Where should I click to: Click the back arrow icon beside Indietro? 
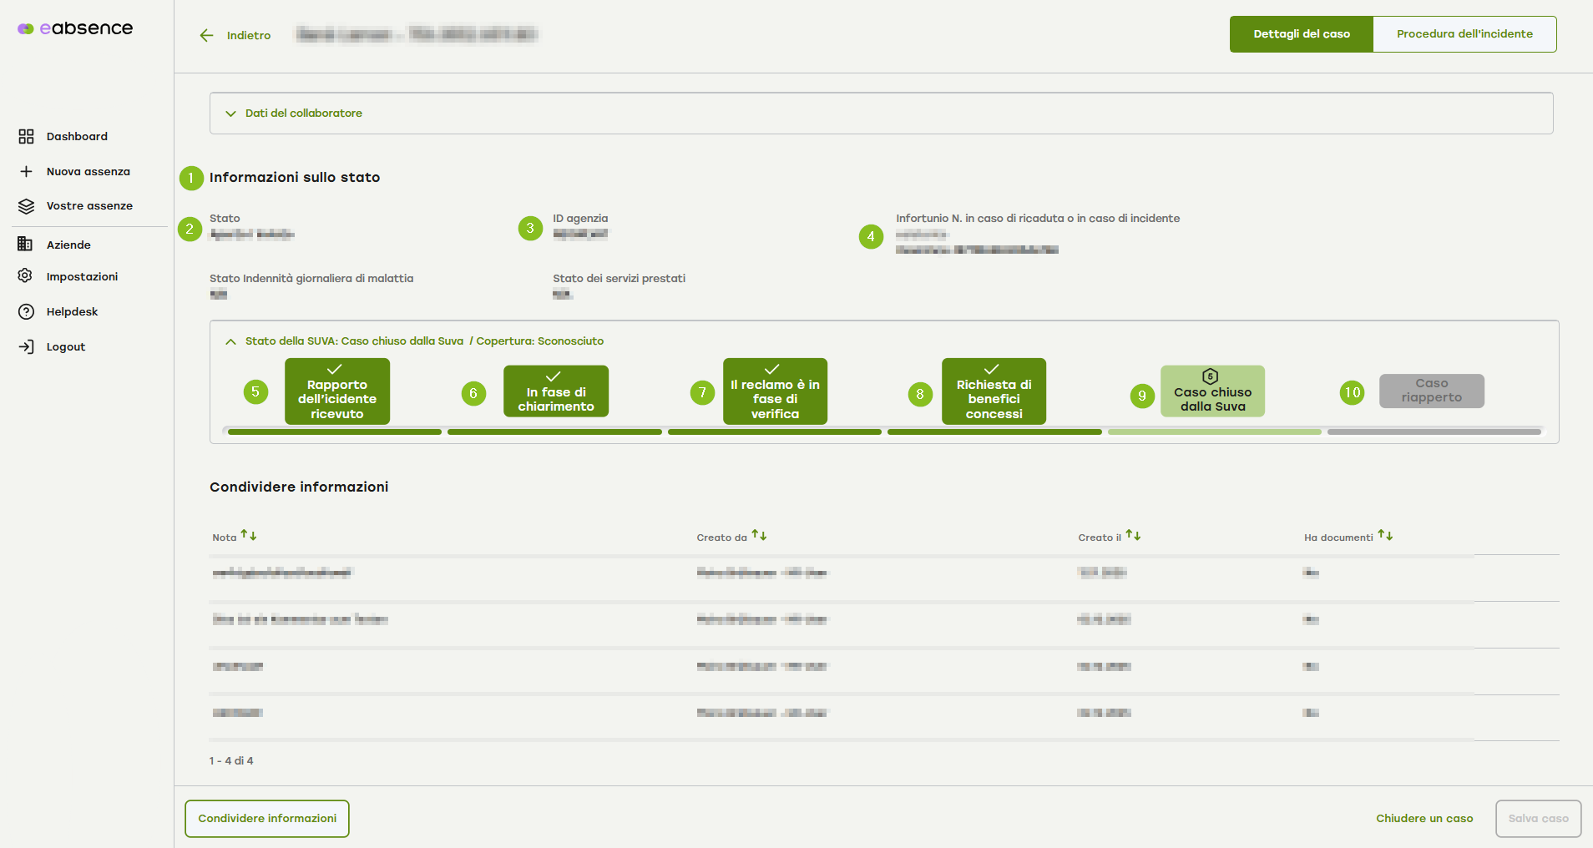[x=206, y=35]
